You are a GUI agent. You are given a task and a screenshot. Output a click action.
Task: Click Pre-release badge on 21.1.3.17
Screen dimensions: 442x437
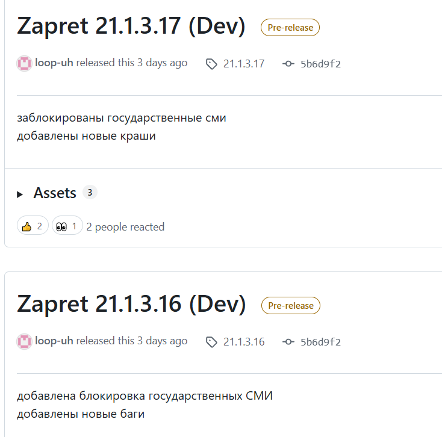coord(290,27)
